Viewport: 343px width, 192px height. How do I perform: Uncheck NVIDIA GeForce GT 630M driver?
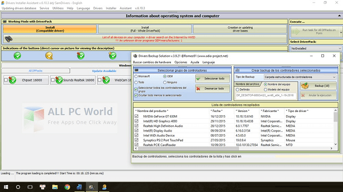[137, 116]
